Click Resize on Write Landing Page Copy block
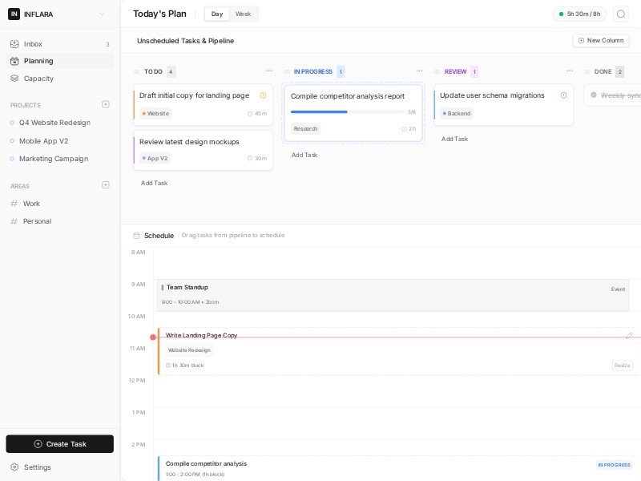This screenshot has width=641, height=481. pyautogui.click(x=622, y=366)
